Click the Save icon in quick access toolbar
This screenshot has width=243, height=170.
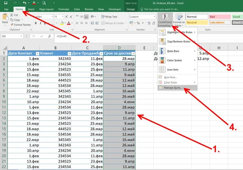point(5,3)
